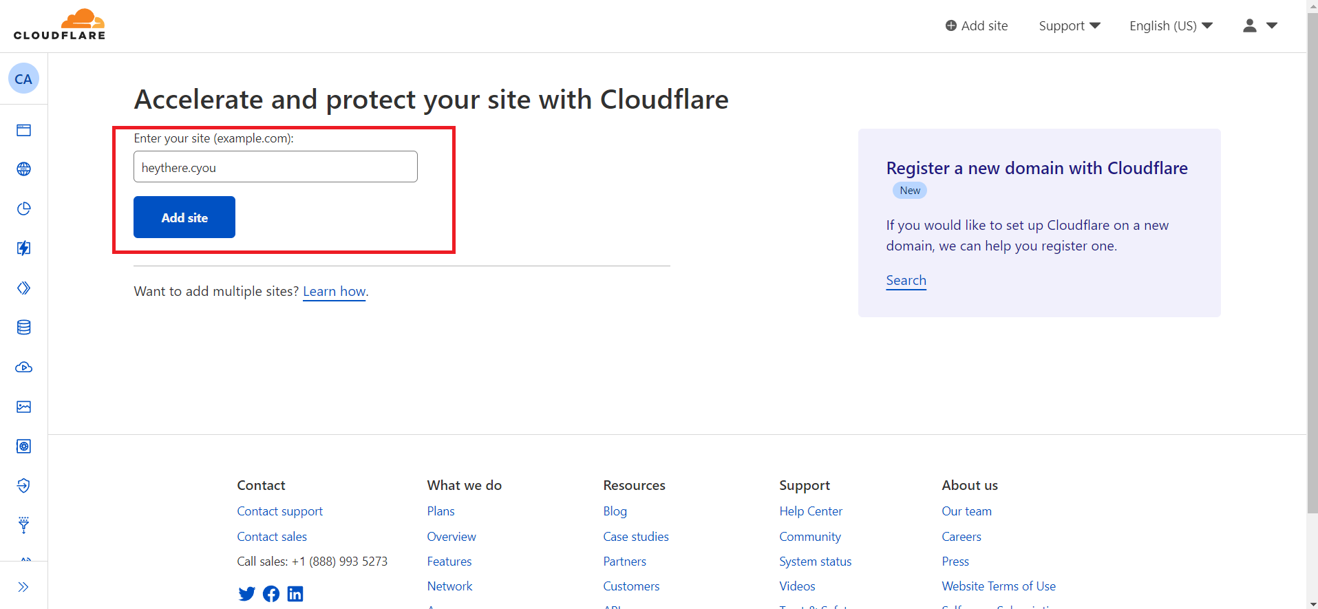Image resolution: width=1318 pixels, height=609 pixels.
Task: Open Cloudflare LinkedIn page
Action: [295, 594]
